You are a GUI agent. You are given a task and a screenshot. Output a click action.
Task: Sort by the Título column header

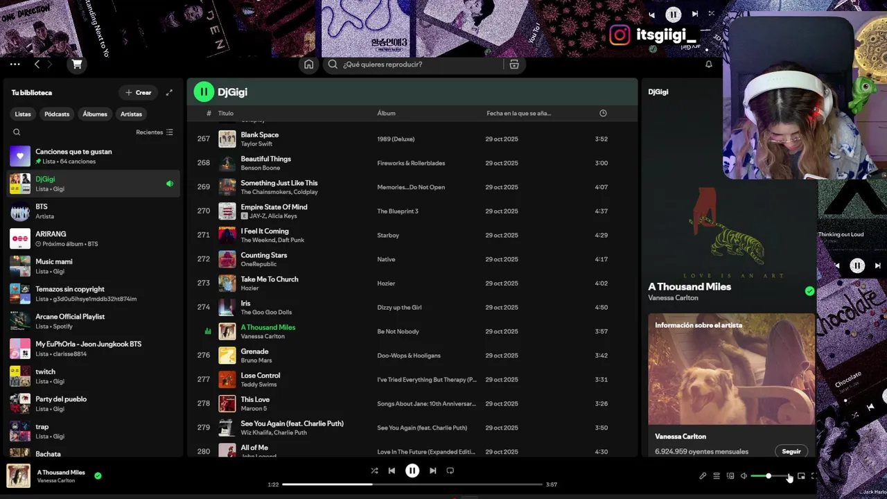[226, 113]
